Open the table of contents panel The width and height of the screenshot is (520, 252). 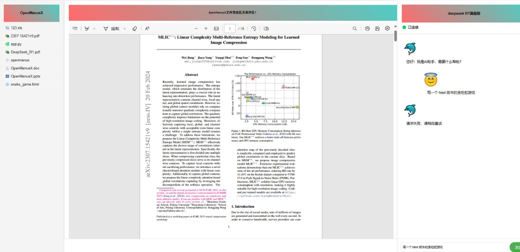click(x=75, y=29)
